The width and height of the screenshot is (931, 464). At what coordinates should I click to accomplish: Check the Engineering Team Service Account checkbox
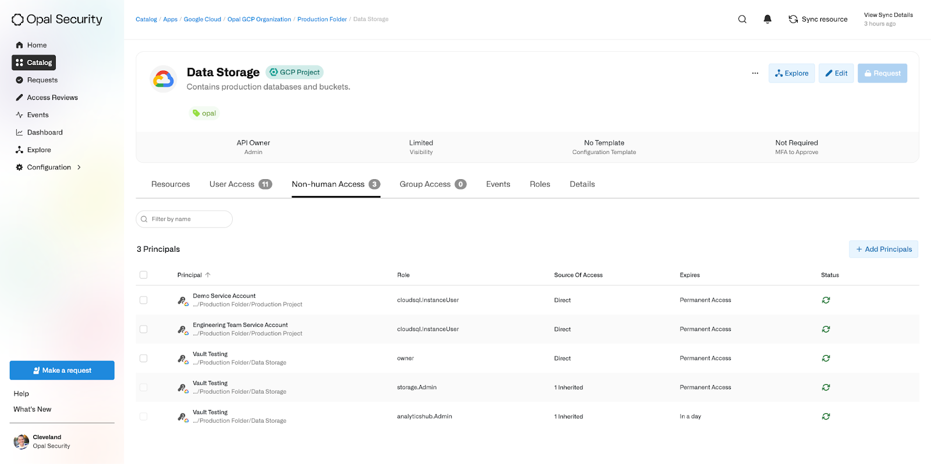click(143, 329)
